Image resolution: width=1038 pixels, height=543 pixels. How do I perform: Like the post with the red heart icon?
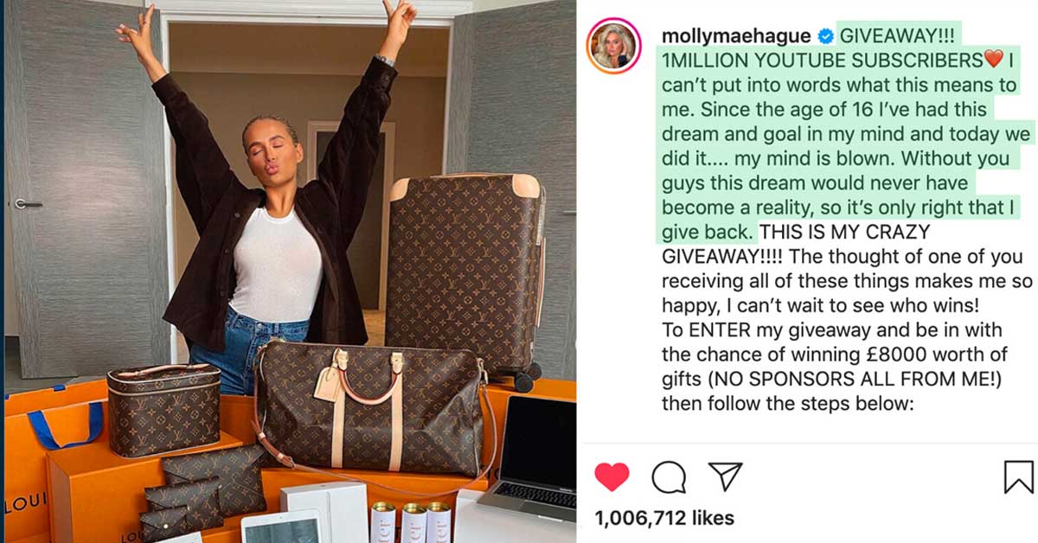coord(612,476)
